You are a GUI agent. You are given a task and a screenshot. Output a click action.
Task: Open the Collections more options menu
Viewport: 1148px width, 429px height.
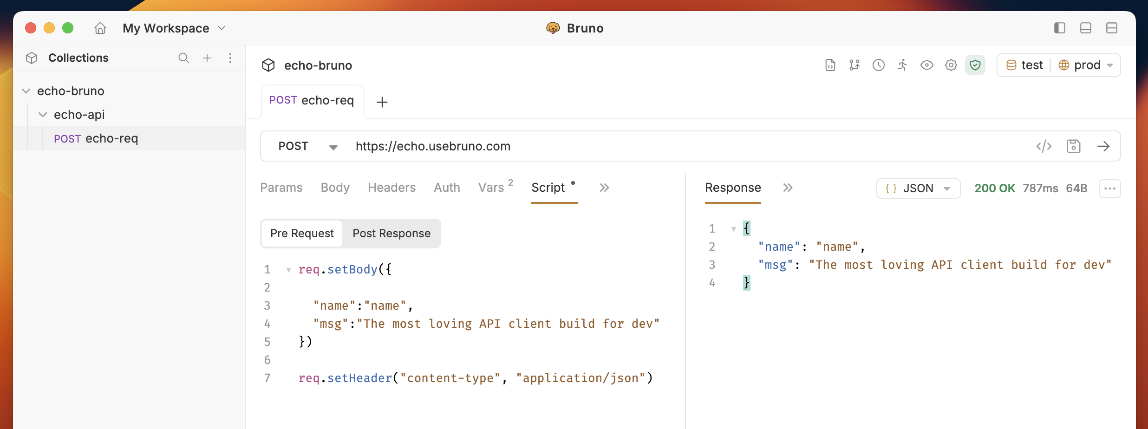[230, 58]
